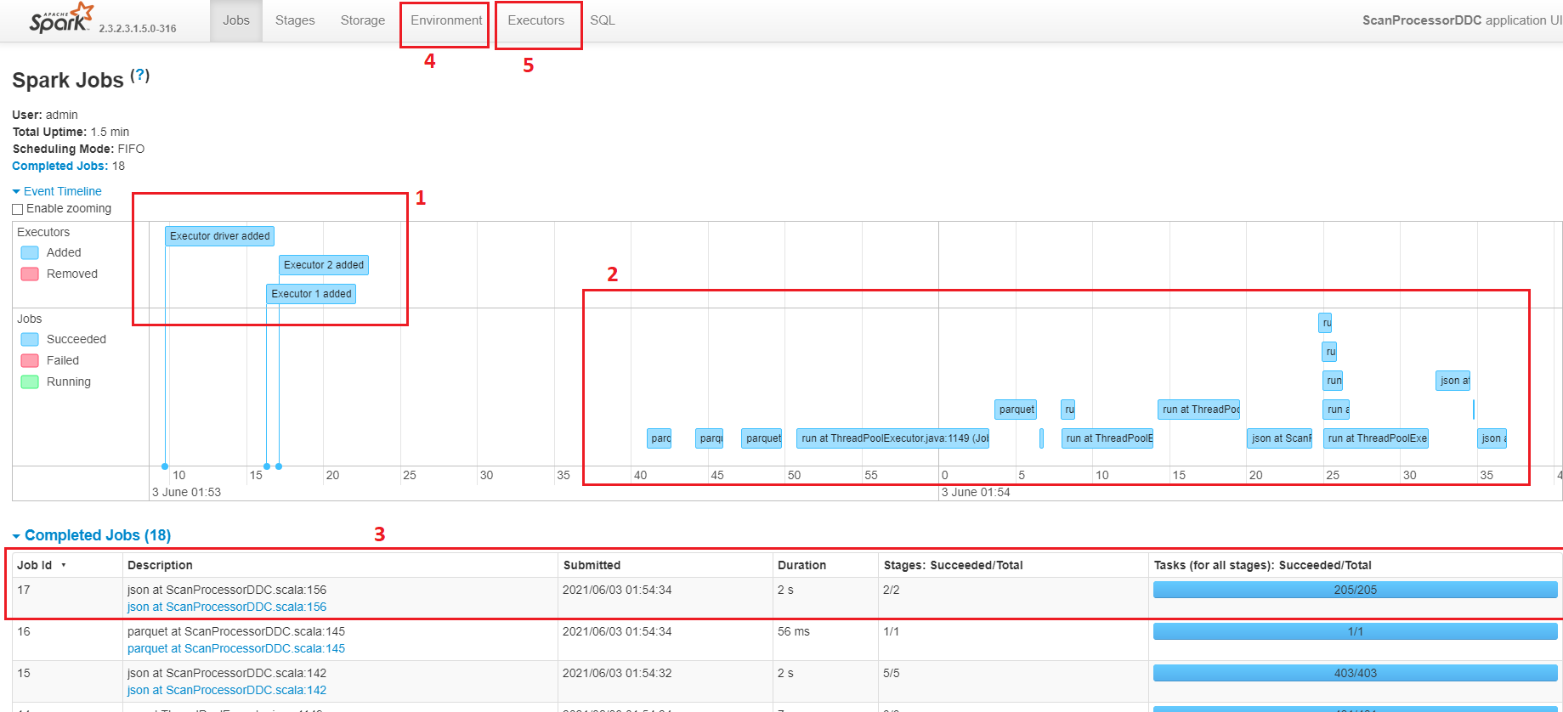Image resolution: width=1563 pixels, height=712 pixels.
Task: Click the Failed jobs legend swatch
Action: point(30,360)
